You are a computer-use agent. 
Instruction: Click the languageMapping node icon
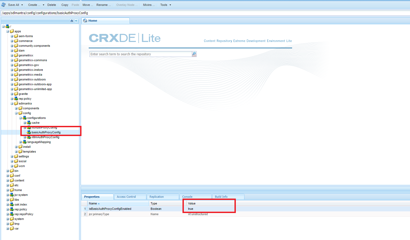click(25, 142)
